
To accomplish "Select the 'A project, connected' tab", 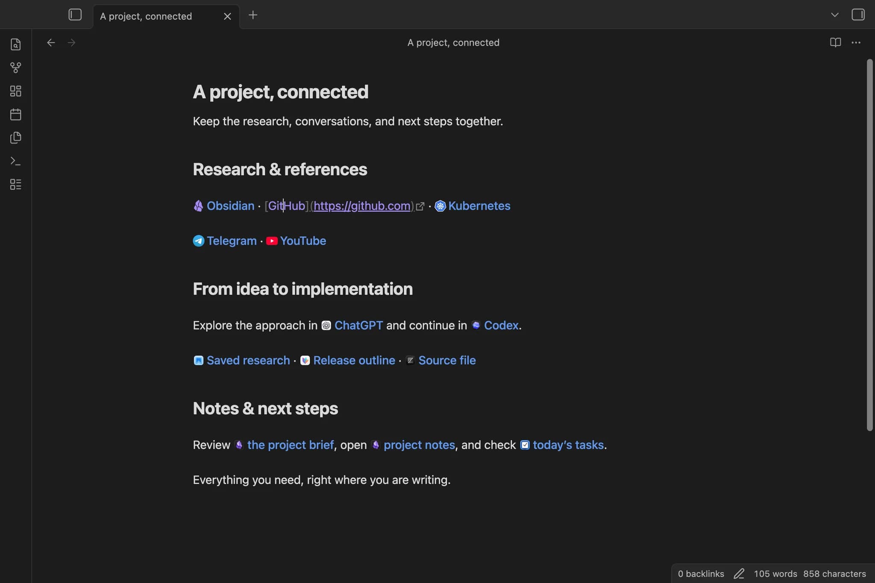I will (x=166, y=16).
